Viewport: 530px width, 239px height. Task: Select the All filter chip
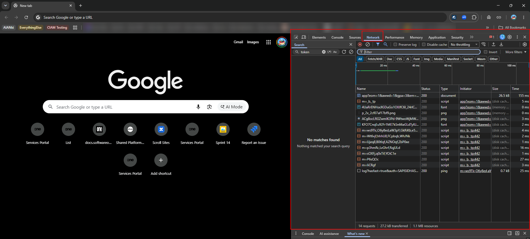click(360, 59)
